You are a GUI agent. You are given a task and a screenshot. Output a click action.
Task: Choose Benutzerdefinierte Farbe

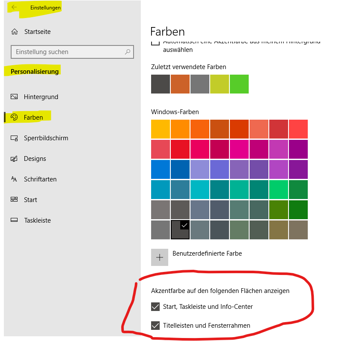click(x=207, y=253)
